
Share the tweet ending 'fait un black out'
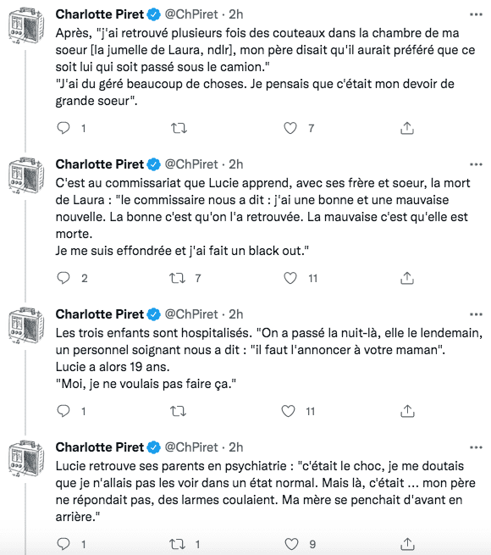[x=407, y=278]
